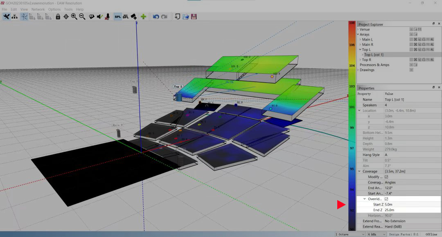Toggle the speaker with green checkmark icon
The width and height of the screenshot is (442, 237).
coord(99,17)
